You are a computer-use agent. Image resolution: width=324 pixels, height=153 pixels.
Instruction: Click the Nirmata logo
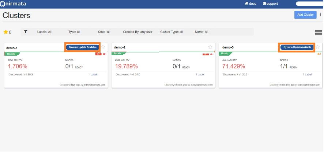pos(14,4)
